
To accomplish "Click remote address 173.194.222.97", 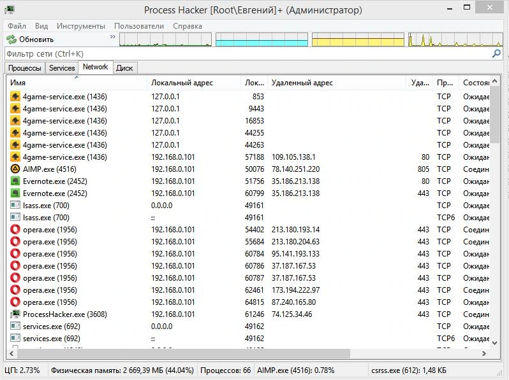I will [x=296, y=290].
